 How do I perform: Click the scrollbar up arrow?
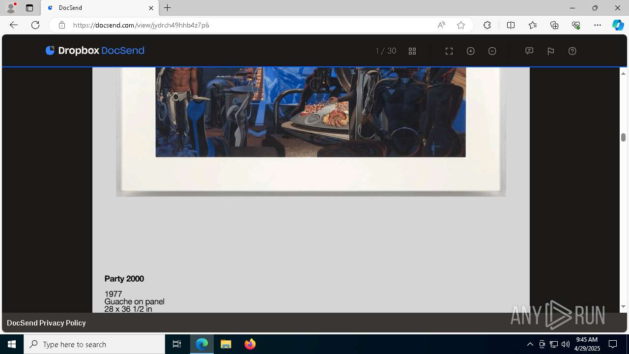pyautogui.click(x=623, y=73)
